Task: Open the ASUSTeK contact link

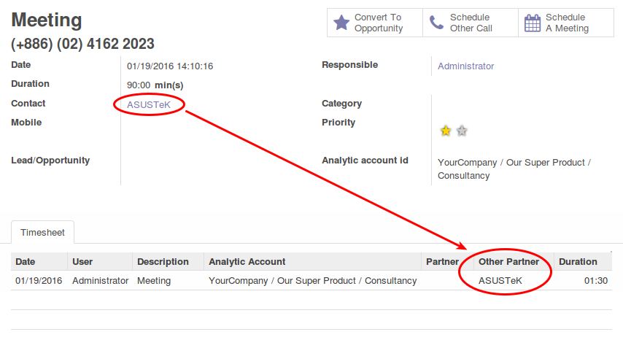Action: tap(148, 104)
